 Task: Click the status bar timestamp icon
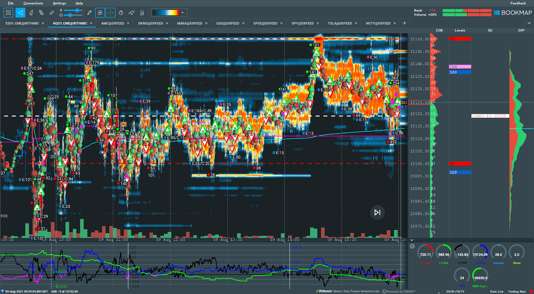(2, 291)
